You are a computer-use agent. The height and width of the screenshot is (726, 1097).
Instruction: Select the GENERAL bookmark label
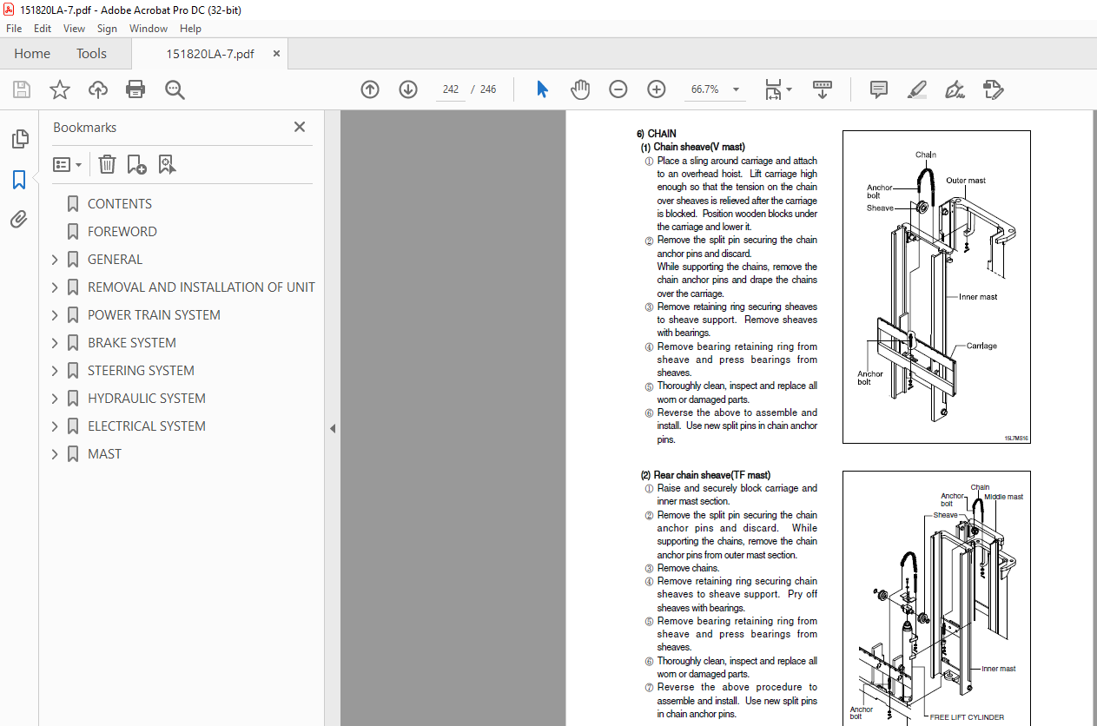115,260
